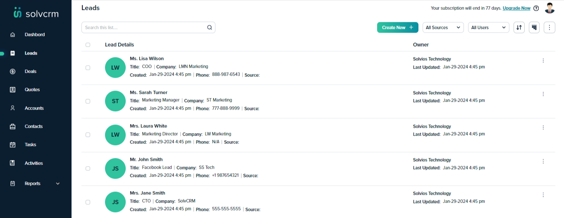This screenshot has width=564, height=218.
Task: Open row options for Jane Smith
Action: pos(543,195)
